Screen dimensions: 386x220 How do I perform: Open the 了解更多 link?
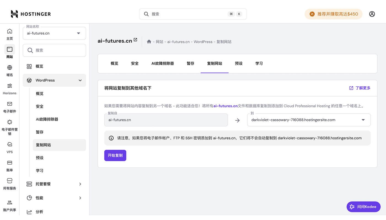tap(363, 88)
